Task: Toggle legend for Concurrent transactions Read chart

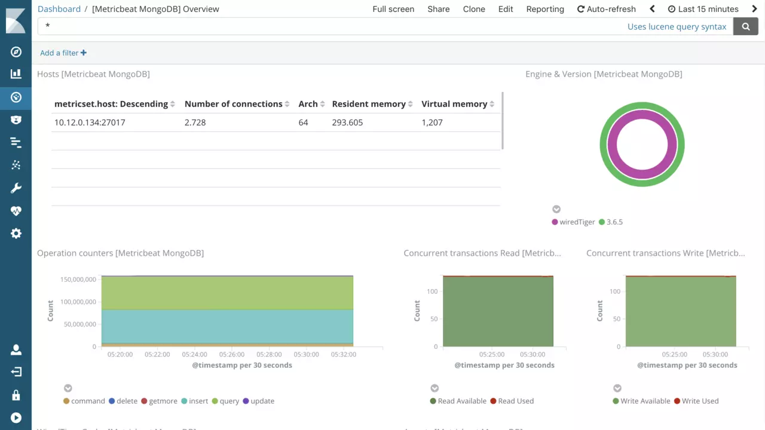Action: coord(434,388)
